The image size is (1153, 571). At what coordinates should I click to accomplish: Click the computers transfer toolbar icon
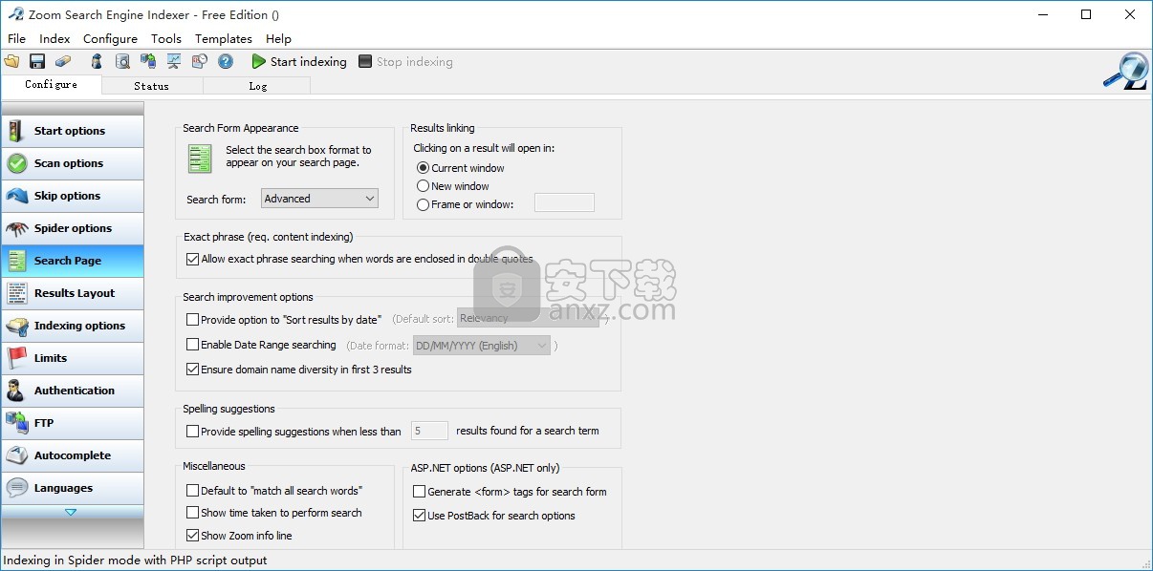[148, 61]
